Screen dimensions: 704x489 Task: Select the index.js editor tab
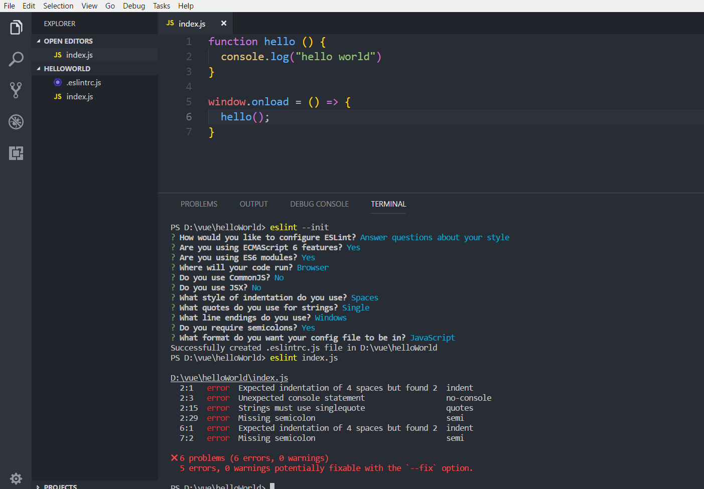pyautogui.click(x=196, y=23)
